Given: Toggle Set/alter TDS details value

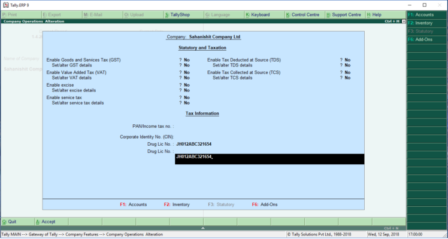Looking at the screenshot, I should (x=347, y=65).
